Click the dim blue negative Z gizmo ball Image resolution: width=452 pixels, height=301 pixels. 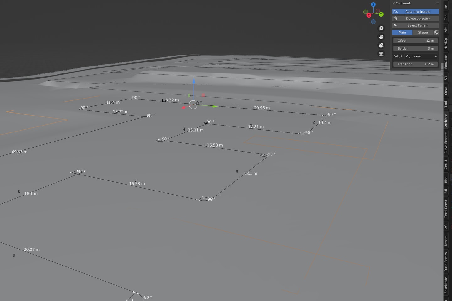[x=373, y=22]
